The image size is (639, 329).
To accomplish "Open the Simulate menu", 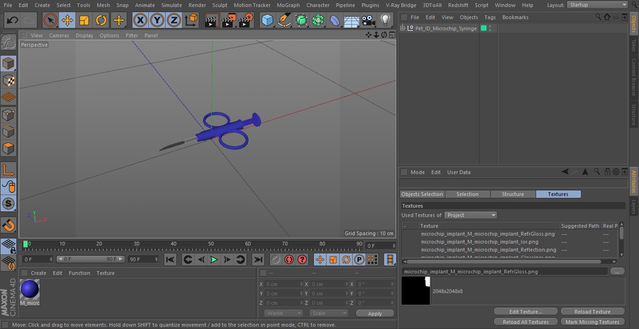I will point(171,5).
